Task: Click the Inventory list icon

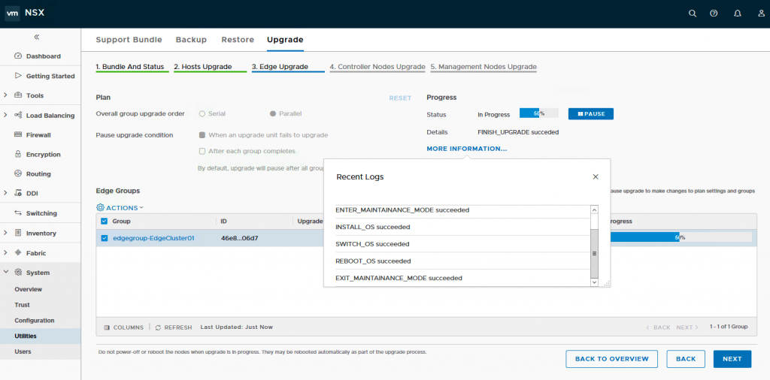Action: [x=18, y=233]
